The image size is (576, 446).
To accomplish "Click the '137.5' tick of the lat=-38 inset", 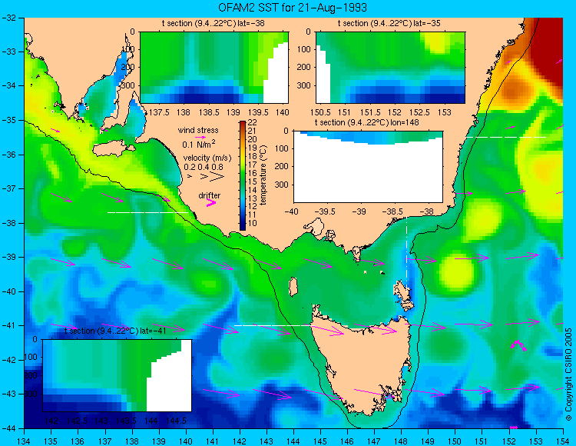I will [160, 112].
